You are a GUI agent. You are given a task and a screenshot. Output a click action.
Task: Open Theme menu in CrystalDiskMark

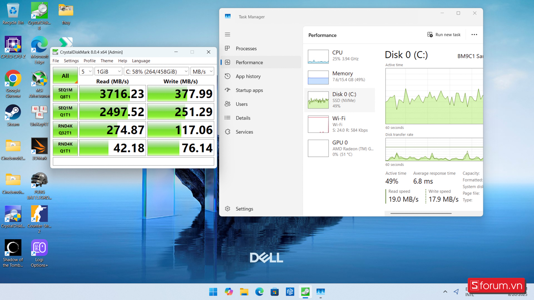tap(107, 61)
